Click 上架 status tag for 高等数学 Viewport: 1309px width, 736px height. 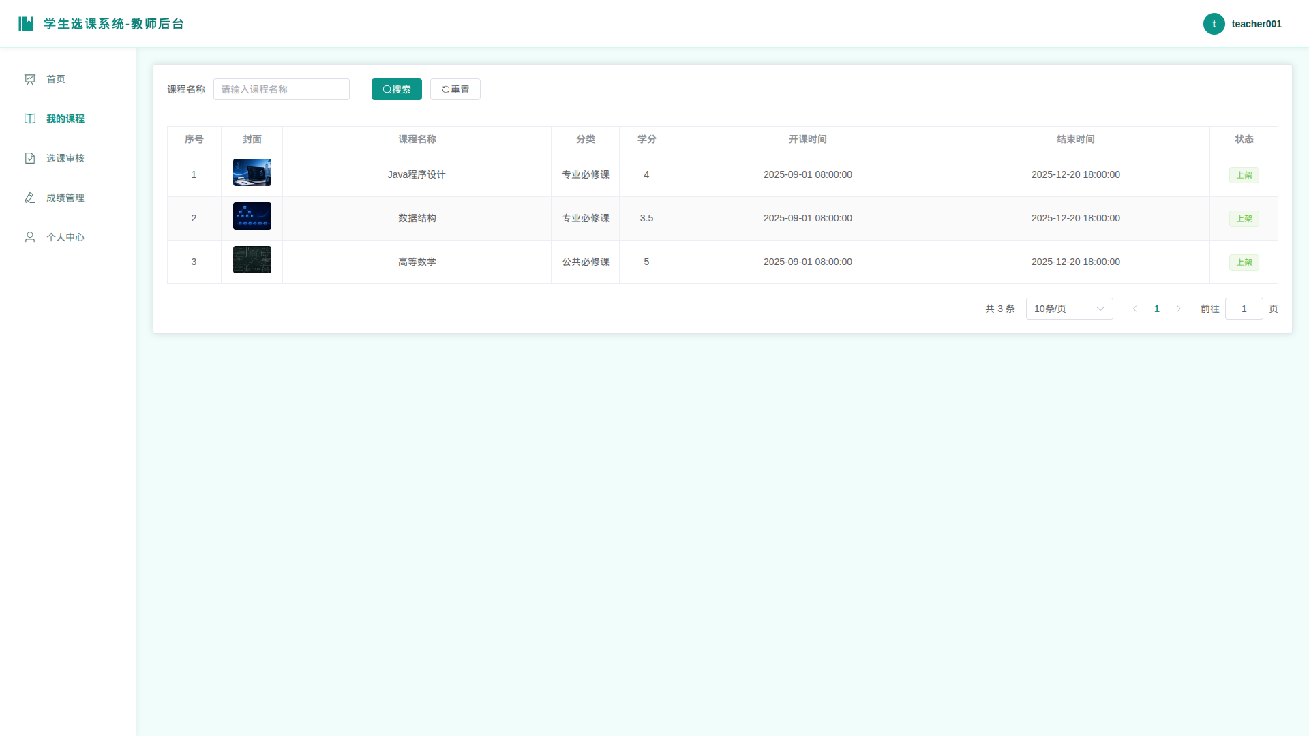1244,262
